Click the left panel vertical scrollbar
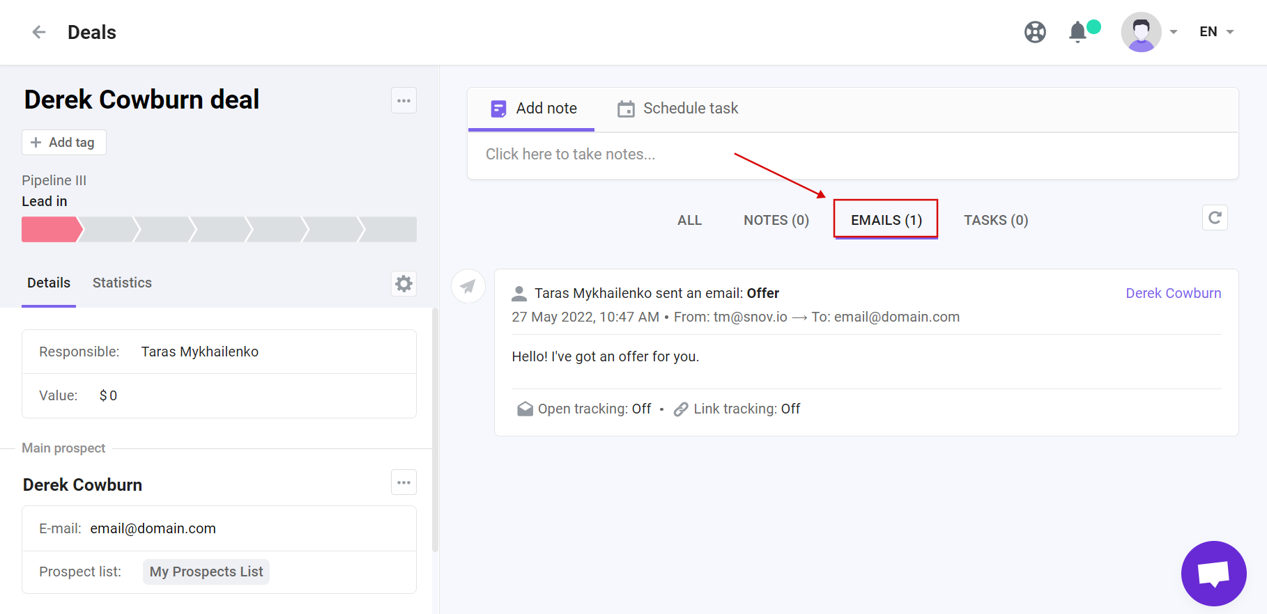1267x614 pixels. click(435, 430)
